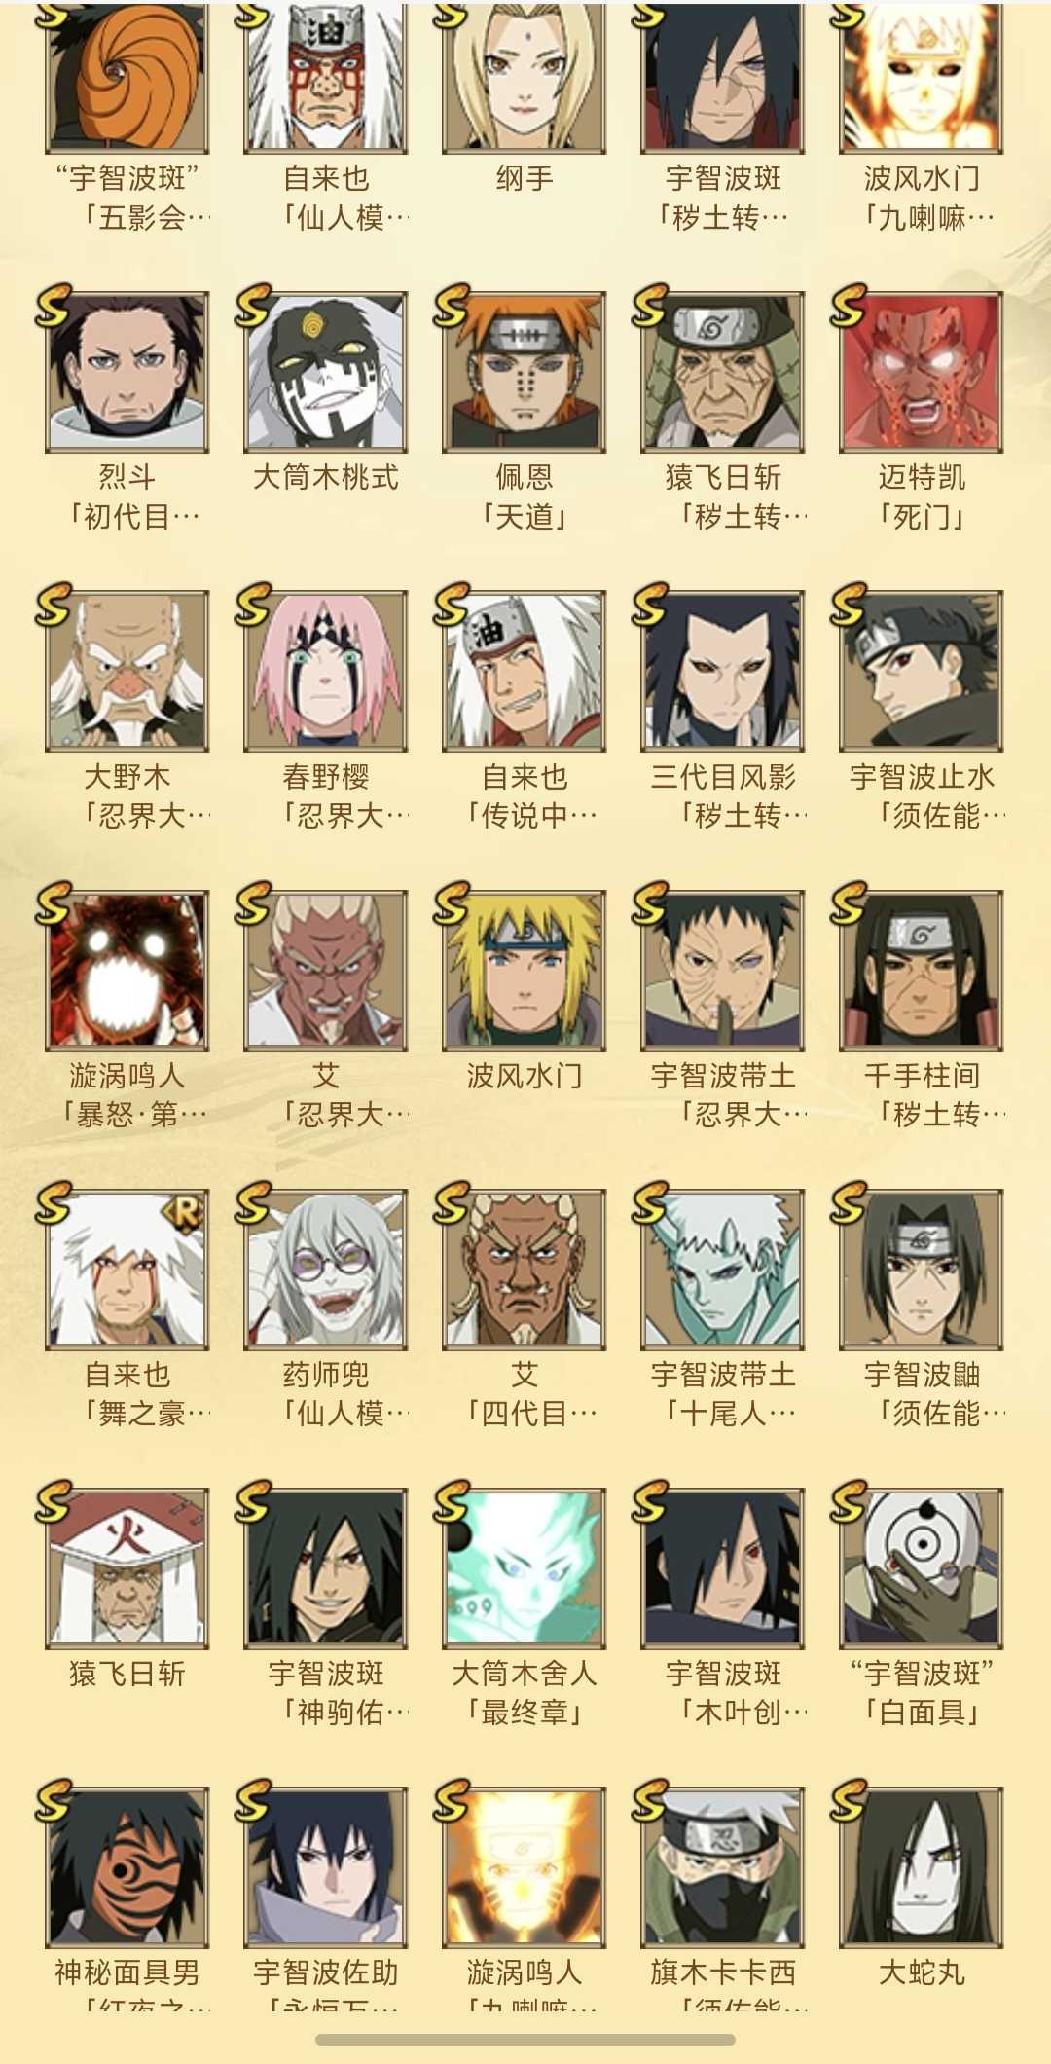Choose the 迈特凯「死门」 portrait
The width and height of the screenshot is (1051, 2064).
pyautogui.click(x=922, y=372)
